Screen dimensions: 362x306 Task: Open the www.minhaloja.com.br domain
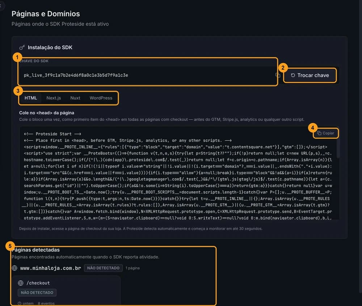coord(51,268)
